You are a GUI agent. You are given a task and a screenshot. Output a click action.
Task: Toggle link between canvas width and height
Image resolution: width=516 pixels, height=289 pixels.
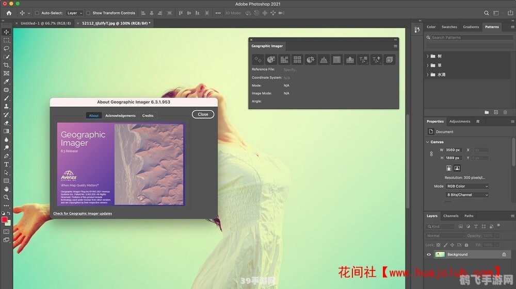[431, 154]
